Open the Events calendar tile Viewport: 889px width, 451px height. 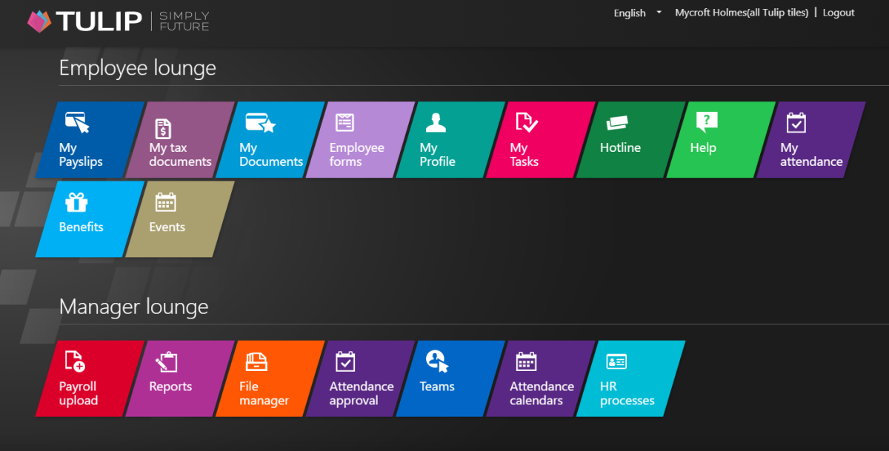click(x=179, y=219)
